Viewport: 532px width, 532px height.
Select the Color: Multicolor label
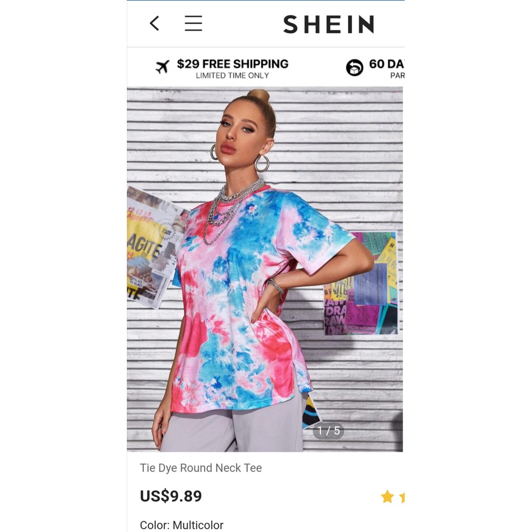click(x=181, y=525)
